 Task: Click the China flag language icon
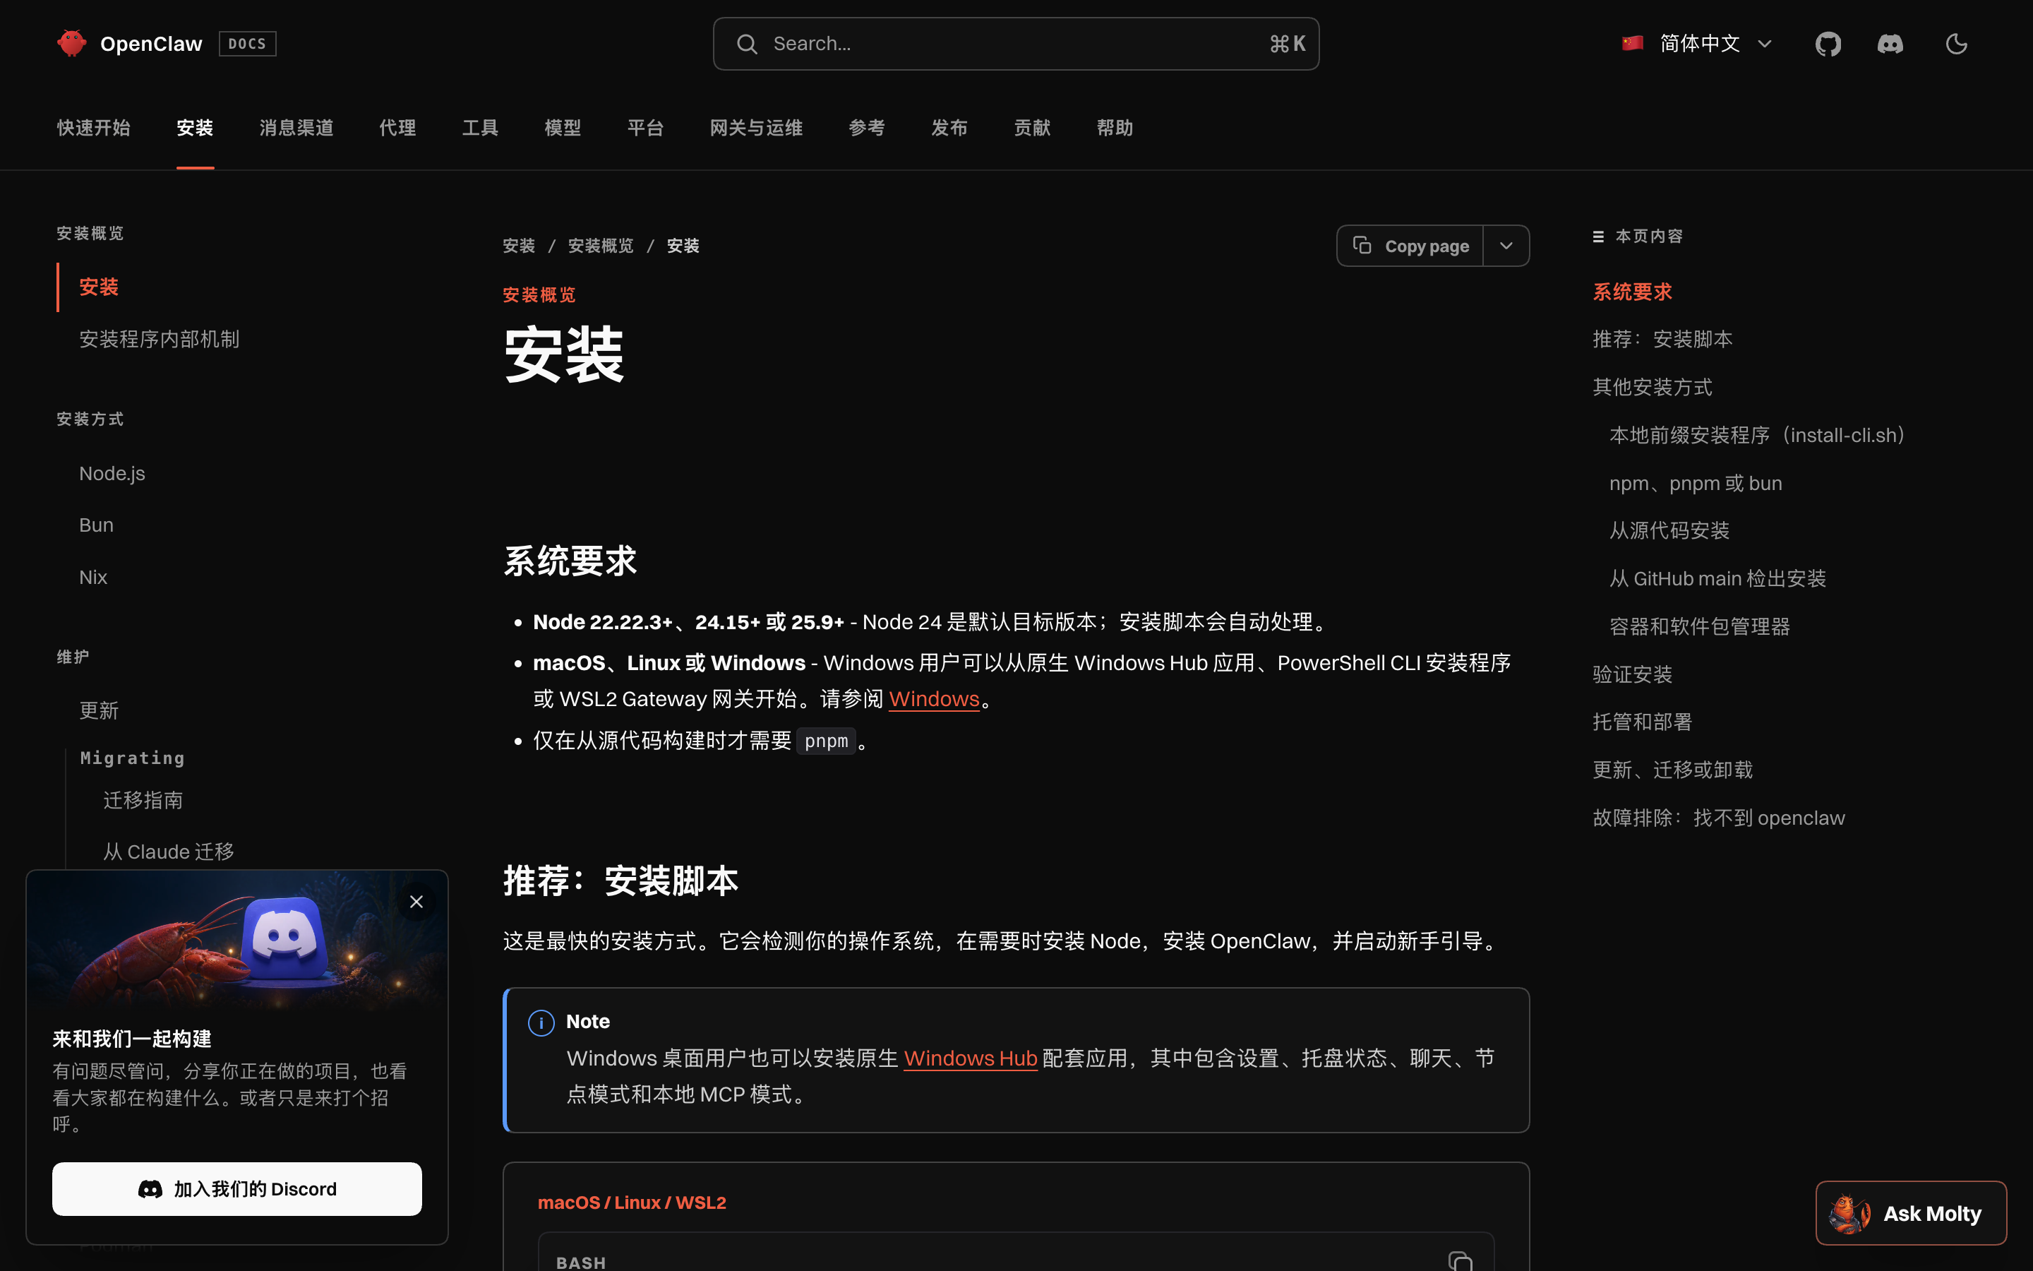click(x=1632, y=43)
